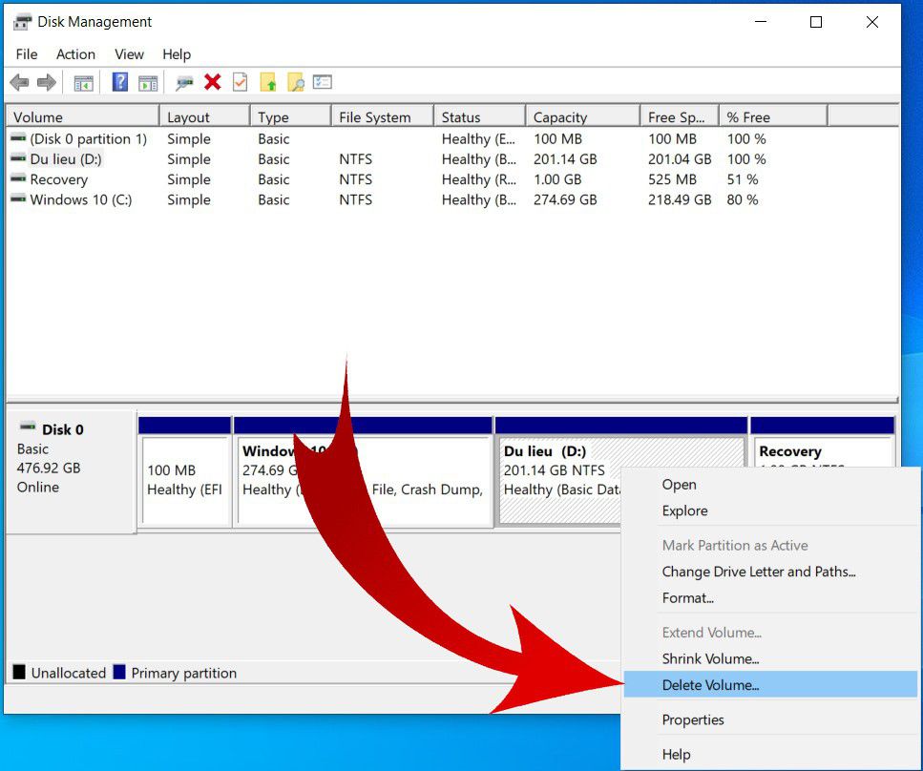The height and width of the screenshot is (771, 923).
Task: Open Help via blue question mark icon
Action: pos(120,83)
